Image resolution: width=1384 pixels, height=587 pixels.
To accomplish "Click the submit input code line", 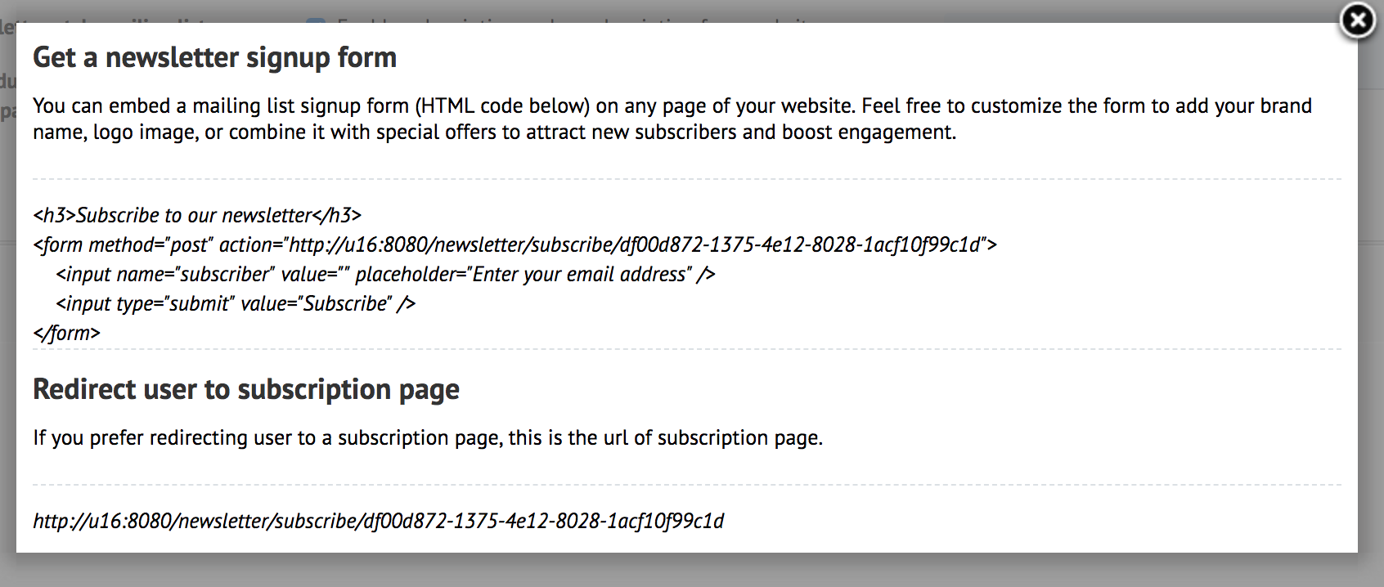I will [x=236, y=303].
